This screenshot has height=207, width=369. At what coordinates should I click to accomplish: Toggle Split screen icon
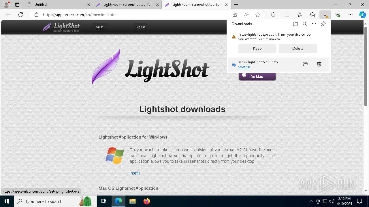tap(287, 15)
